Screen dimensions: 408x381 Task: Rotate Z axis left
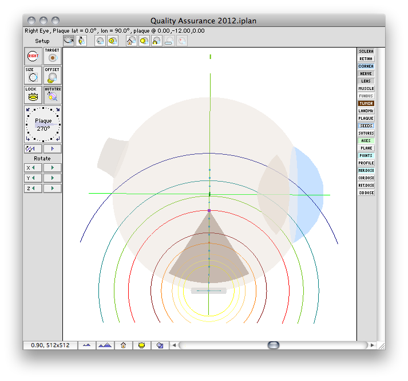tap(33, 188)
